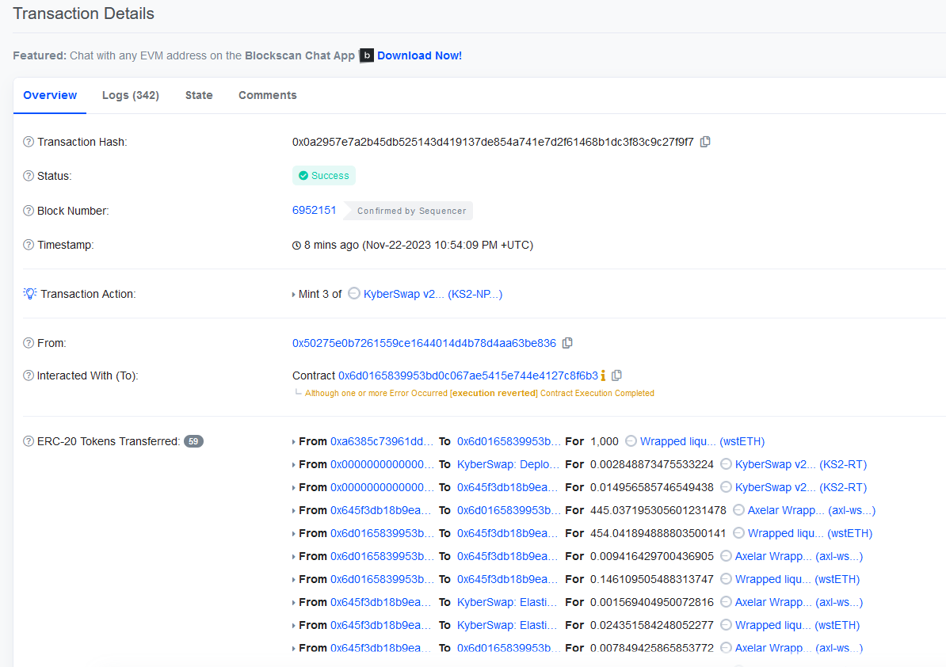Open the State tab
This screenshot has height=667, width=946.
[x=199, y=95]
